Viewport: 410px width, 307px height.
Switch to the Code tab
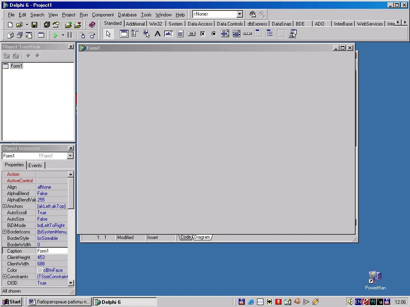click(x=185, y=237)
